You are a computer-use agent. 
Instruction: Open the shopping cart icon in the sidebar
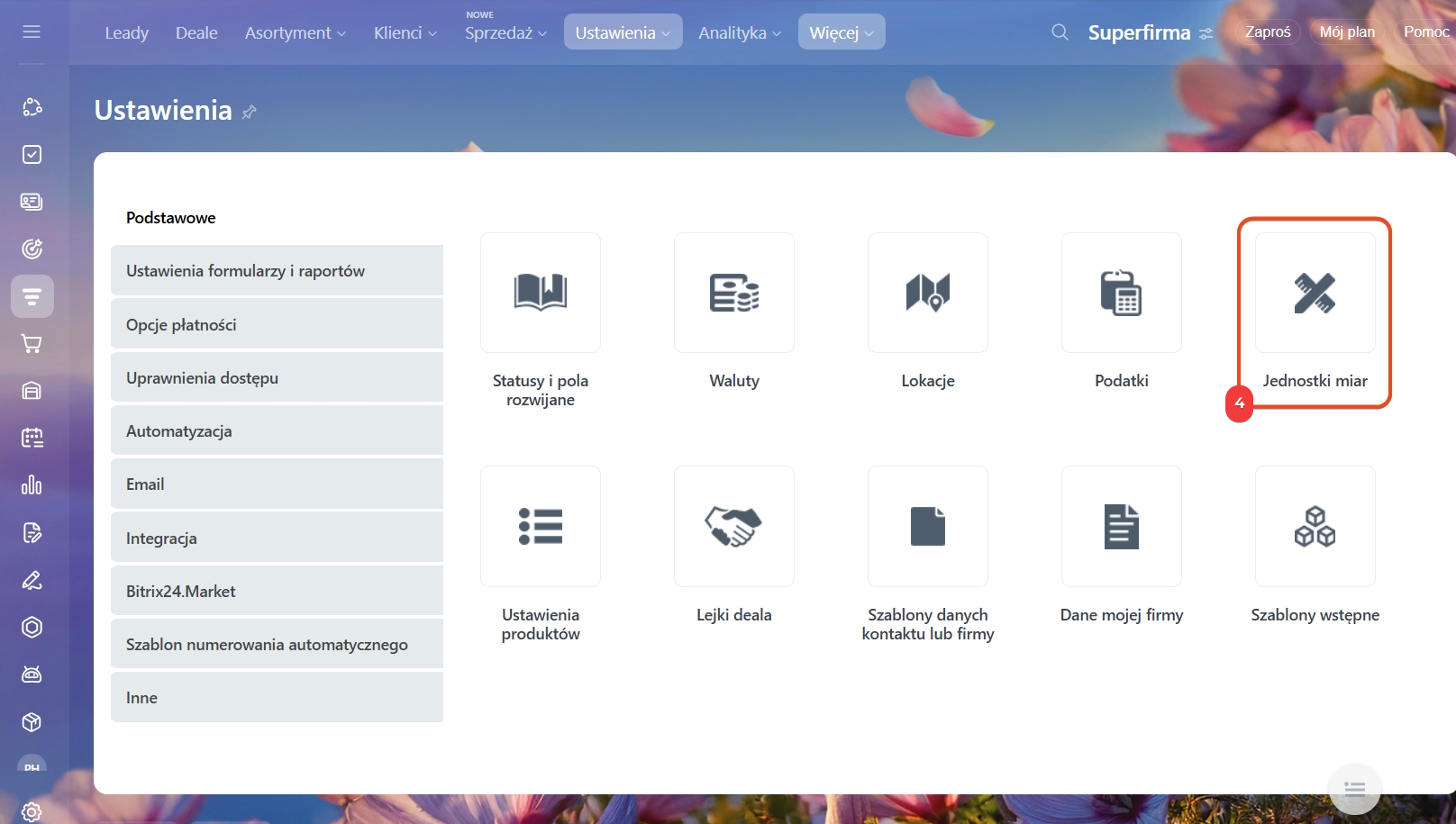[x=32, y=343]
